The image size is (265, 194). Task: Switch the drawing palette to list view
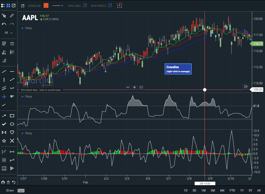3,6
